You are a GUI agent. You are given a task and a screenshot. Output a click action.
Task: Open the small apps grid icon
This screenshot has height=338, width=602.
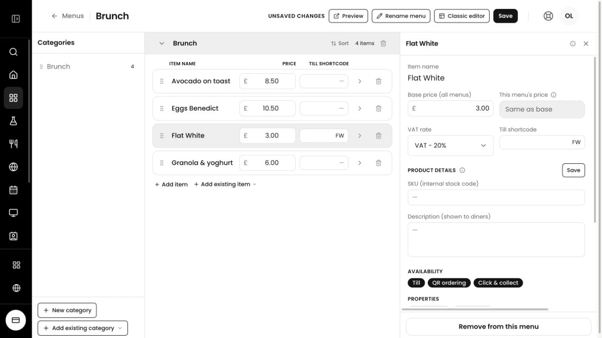pos(16,265)
